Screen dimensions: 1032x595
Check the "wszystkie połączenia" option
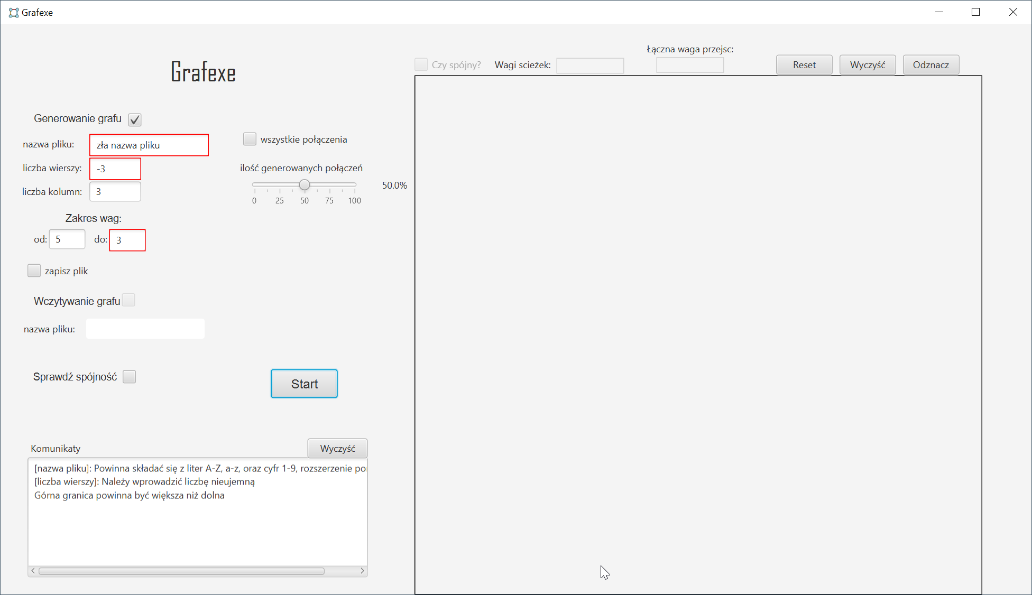(249, 138)
